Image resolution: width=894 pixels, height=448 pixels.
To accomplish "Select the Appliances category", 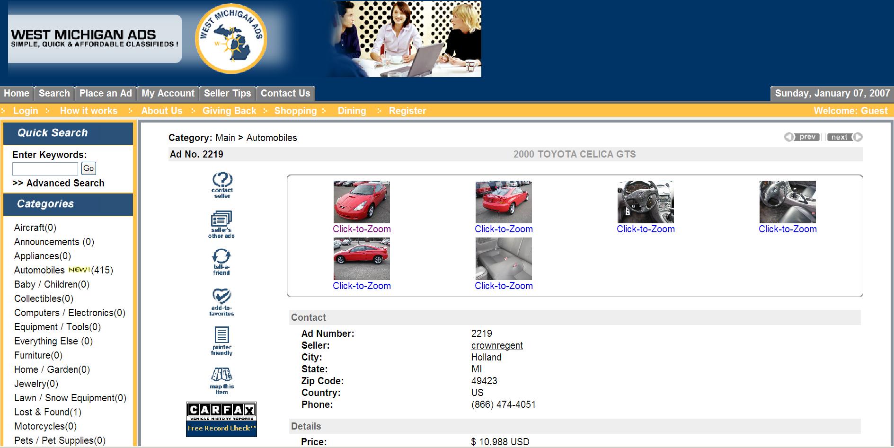I will point(43,256).
